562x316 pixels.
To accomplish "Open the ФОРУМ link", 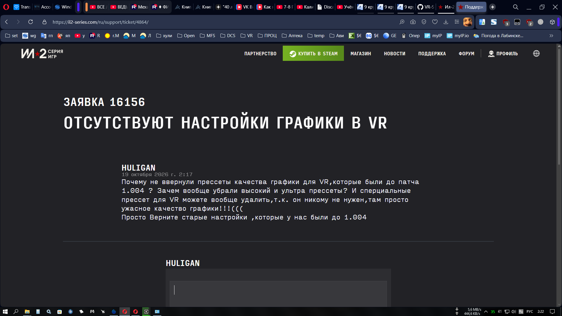I will tap(466, 54).
